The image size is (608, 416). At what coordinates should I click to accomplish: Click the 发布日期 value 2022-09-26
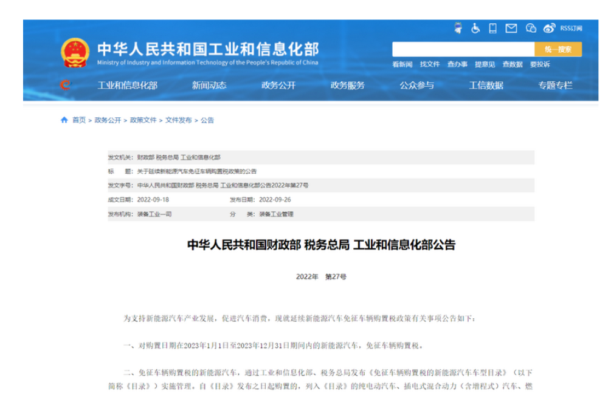coord(275,200)
